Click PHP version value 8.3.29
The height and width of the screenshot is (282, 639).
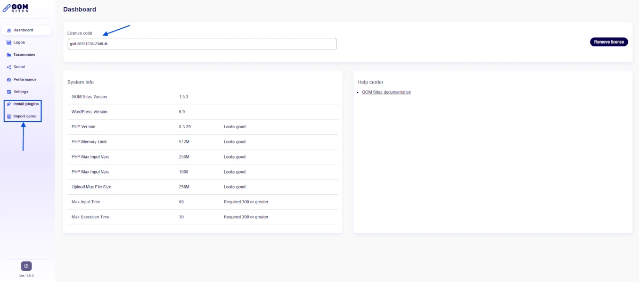pos(185,127)
